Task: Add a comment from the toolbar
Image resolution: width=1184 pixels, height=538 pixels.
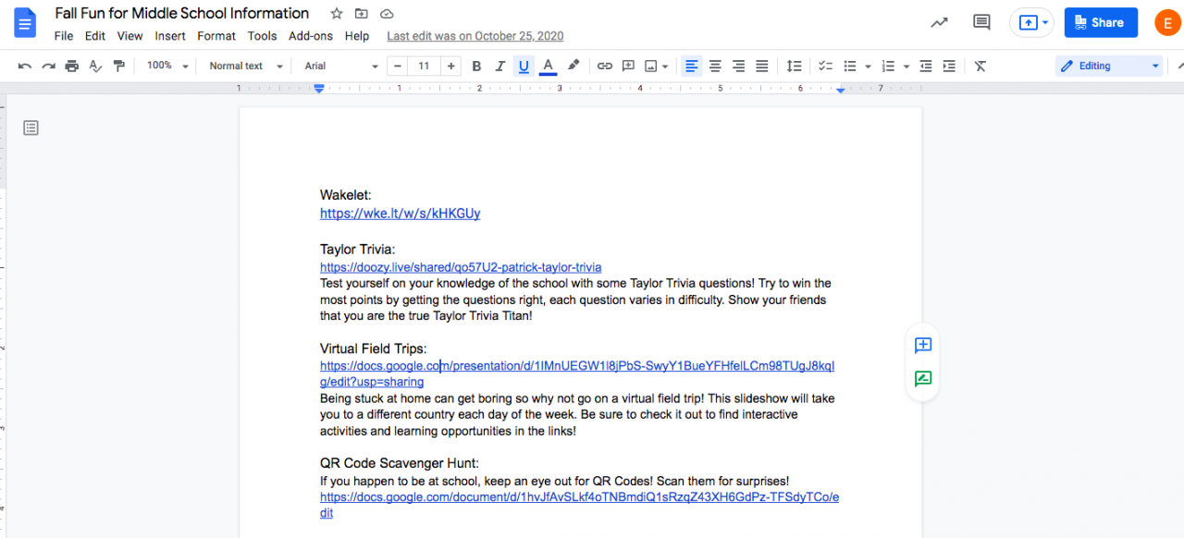Action: [628, 66]
